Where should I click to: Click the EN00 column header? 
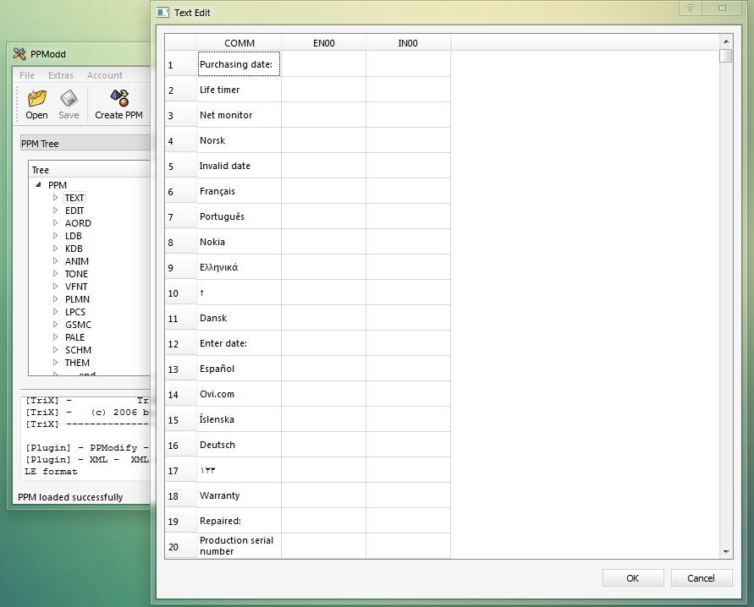pyautogui.click(x=323, y=43)
